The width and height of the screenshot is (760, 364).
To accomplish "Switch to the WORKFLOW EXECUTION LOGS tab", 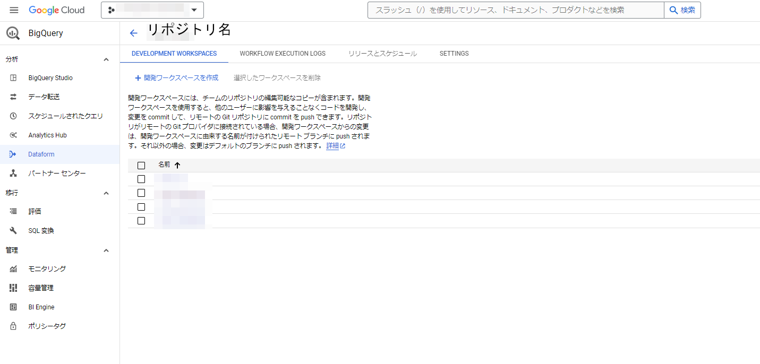I will 282,53.
